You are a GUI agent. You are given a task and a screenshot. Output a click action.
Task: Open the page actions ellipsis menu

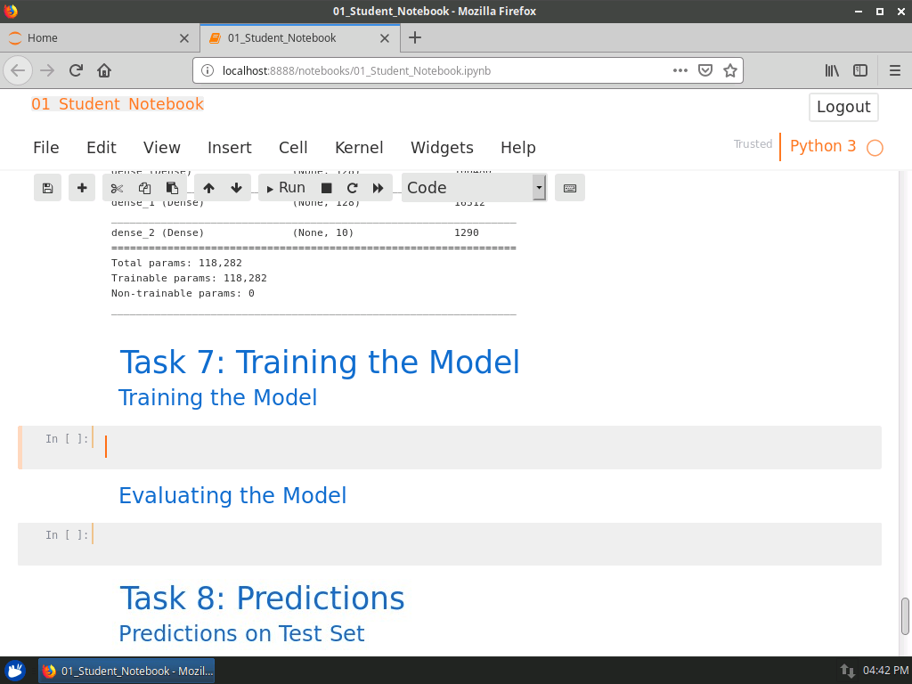click(680, 70)
